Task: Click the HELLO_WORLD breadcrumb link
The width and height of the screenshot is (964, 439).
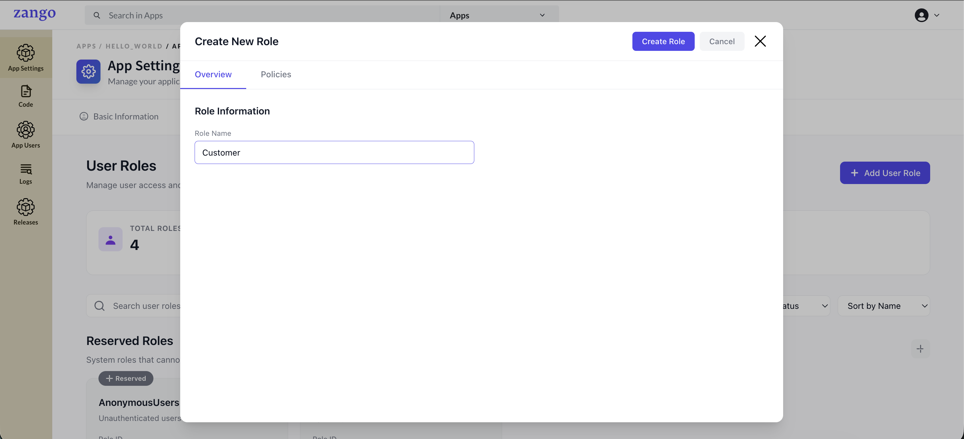Action: pos(134,46)
